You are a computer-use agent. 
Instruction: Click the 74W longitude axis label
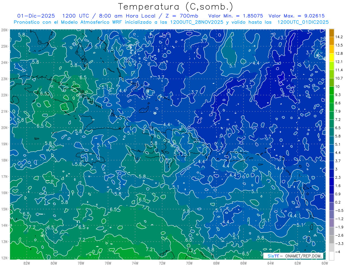(x=135, y=263)
